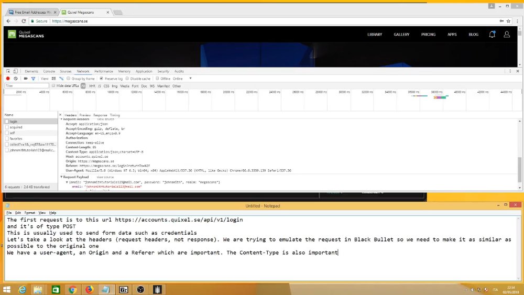Click the record network log button
The width and height of the screenshot is (524, 295).
coord(8,79)
